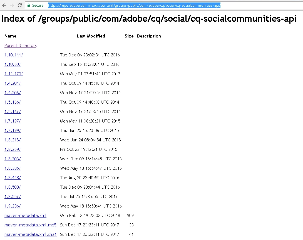Viewport: 303px width, 240px height.
Task: Open the Parent Directory link
Action: pyautogui.click(x=21, y=46)
